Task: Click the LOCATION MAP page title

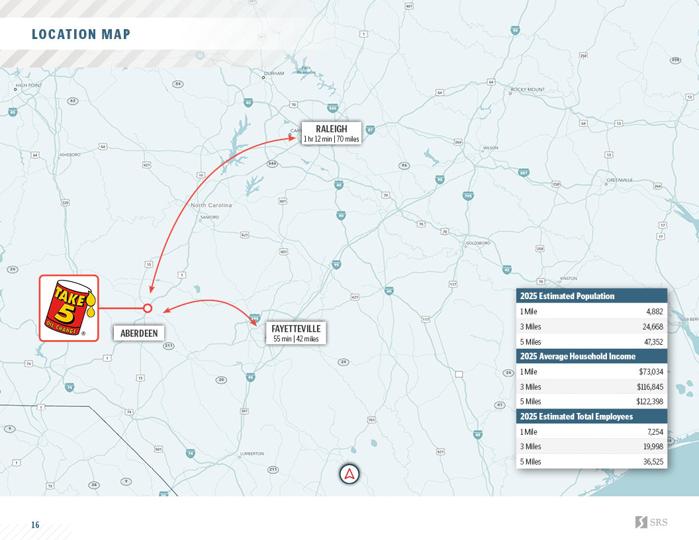Action: point(81,34)
